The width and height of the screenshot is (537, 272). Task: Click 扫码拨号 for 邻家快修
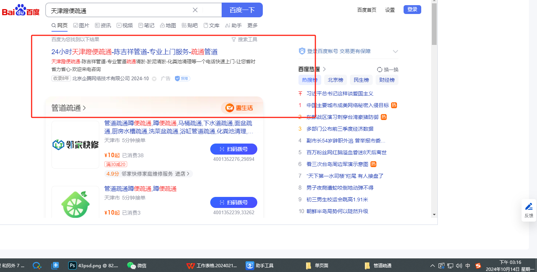point(233,149)
